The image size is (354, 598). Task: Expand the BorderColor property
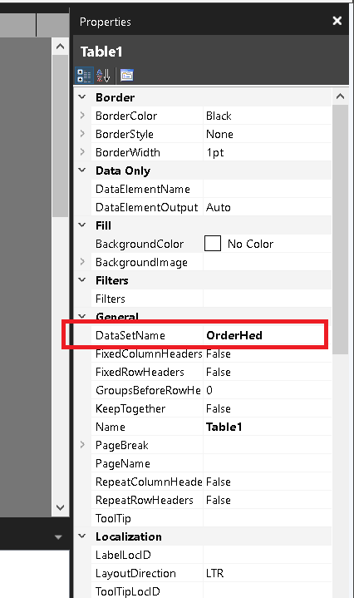pos(82,115)
